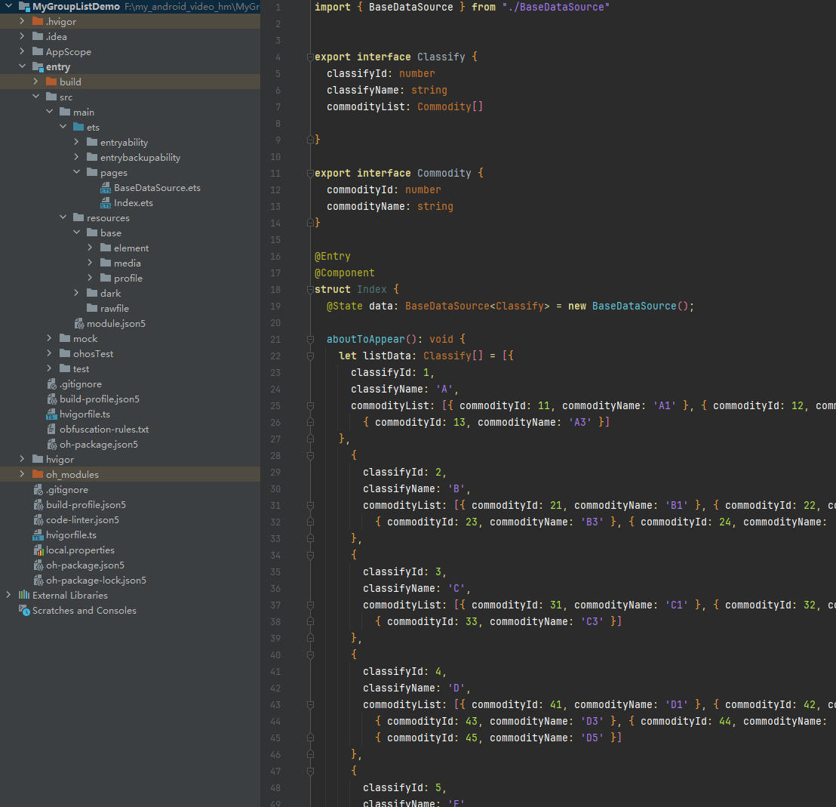Click the resources folder icon
This screenshot has width=836, height=807.
(78, 217)
